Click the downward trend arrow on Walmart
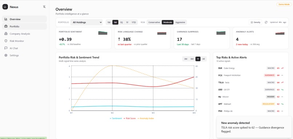This screenshot has width=293, height=139. pyautogui.click(x=282, y=104)
